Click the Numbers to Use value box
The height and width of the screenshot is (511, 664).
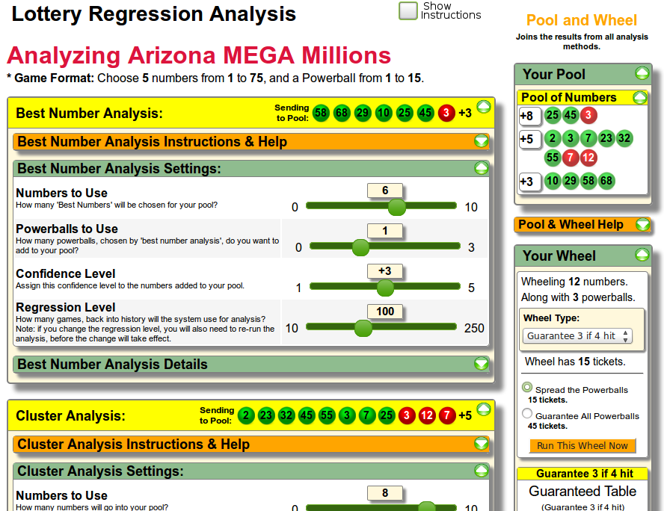[x=385, y=191]
